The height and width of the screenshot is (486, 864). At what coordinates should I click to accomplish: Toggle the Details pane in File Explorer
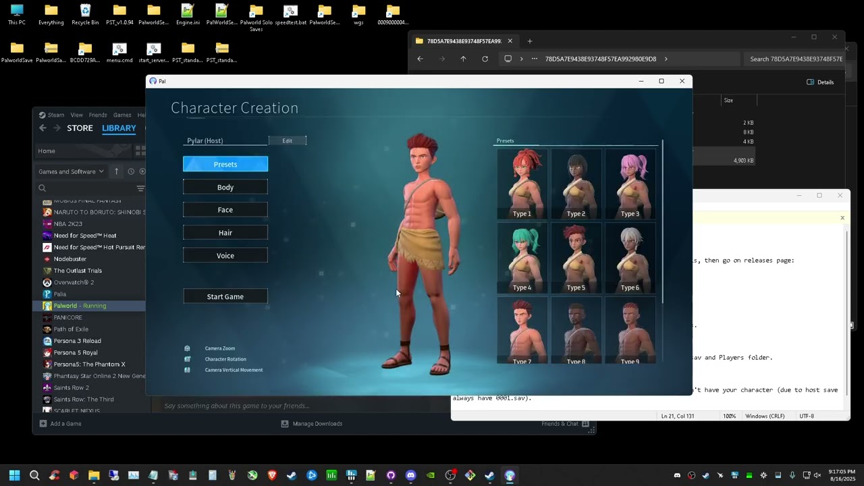click(820, 82)
